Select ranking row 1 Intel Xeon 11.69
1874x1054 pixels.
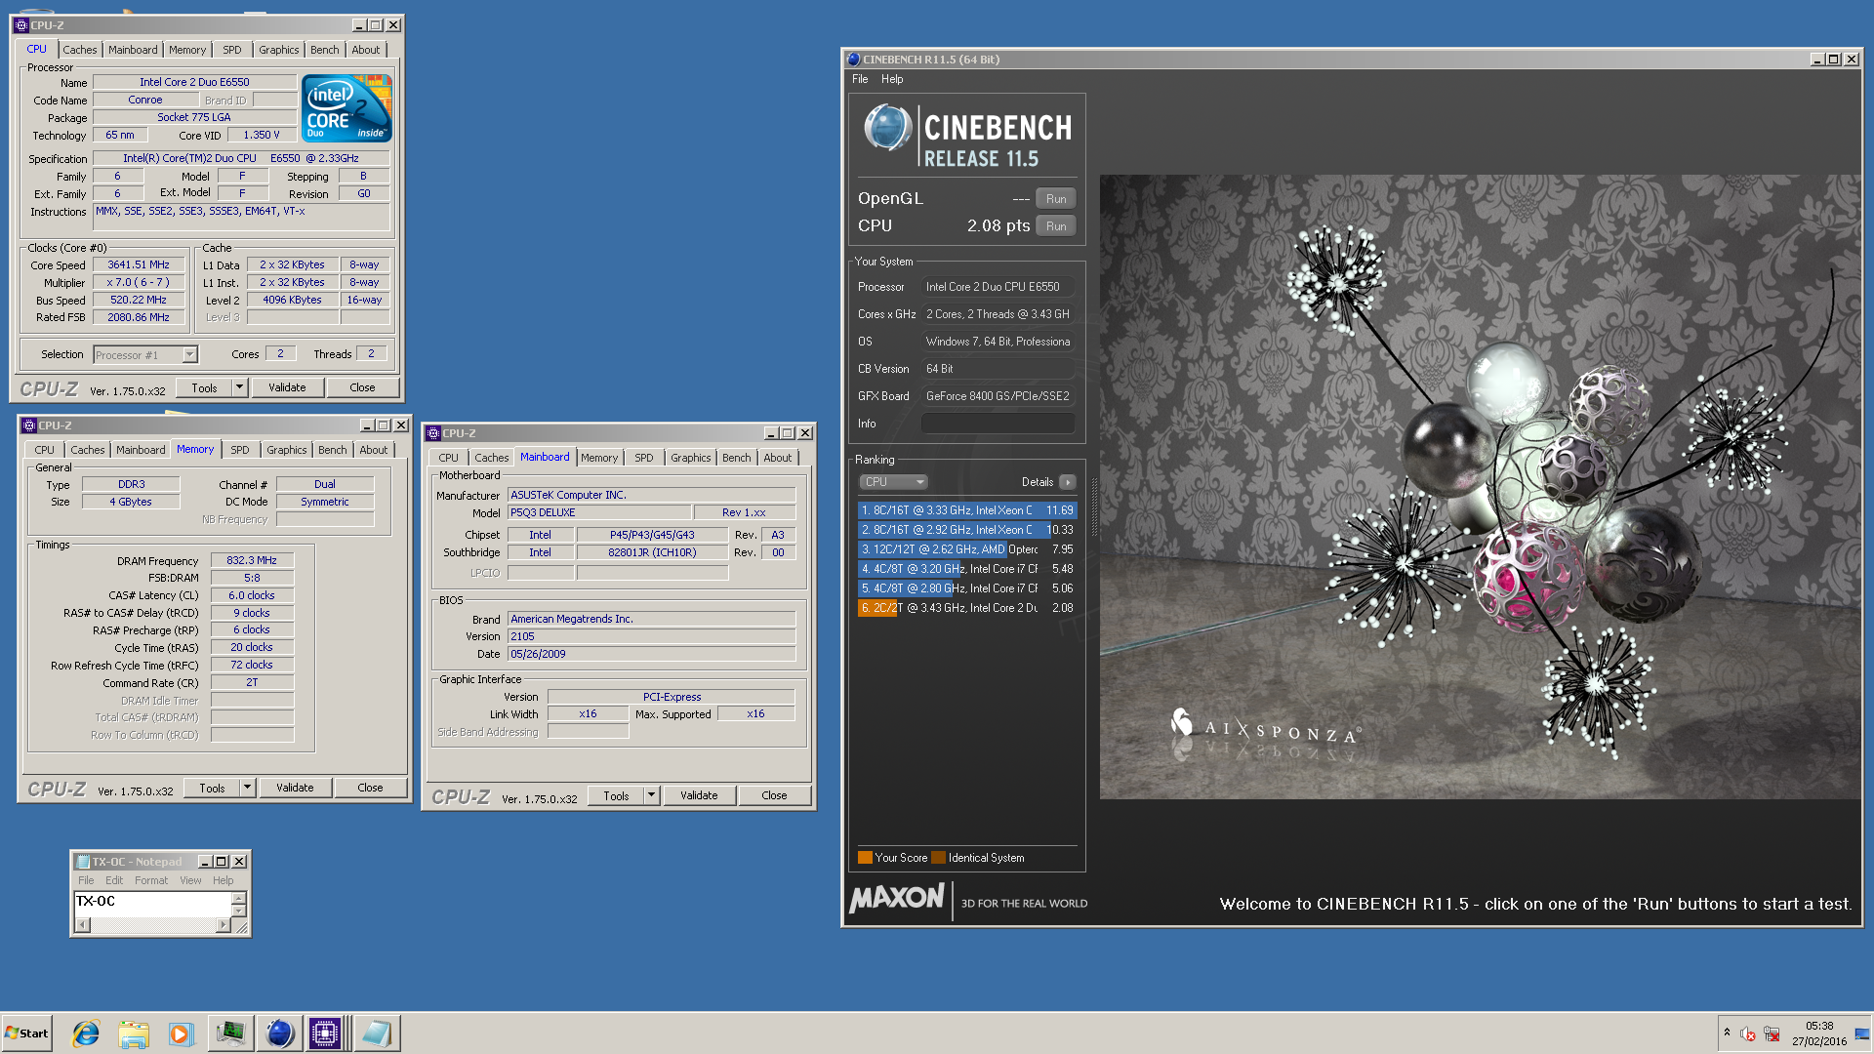(x=967, y=510)
